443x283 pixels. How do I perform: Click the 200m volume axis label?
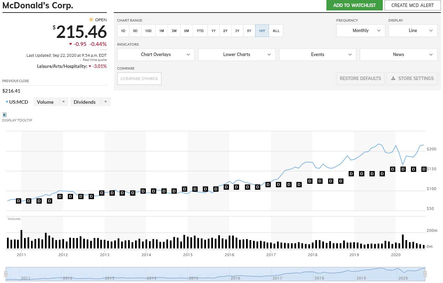coord(432,231)
